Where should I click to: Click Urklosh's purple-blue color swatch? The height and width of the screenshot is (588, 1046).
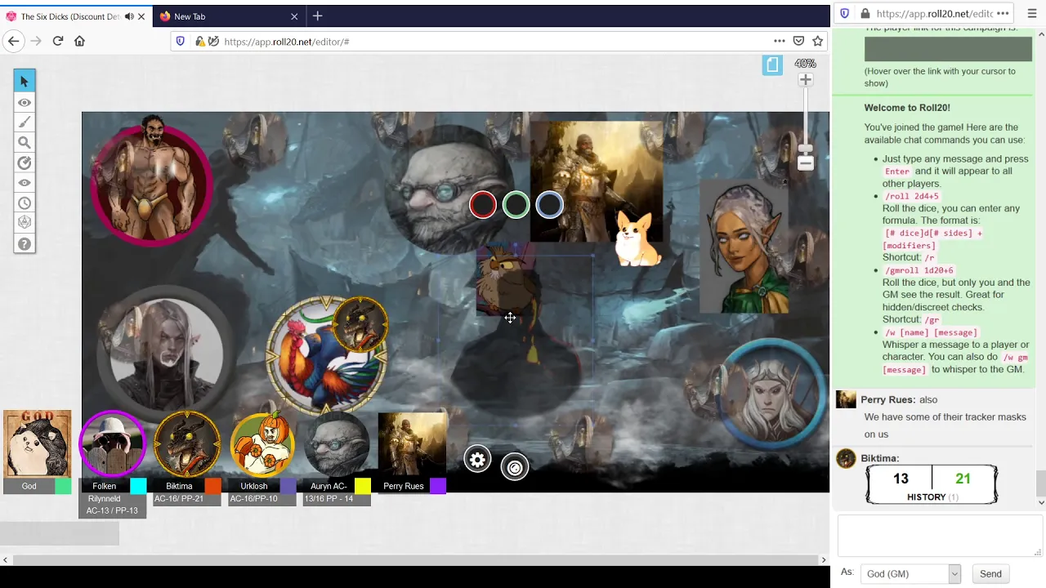288,486
